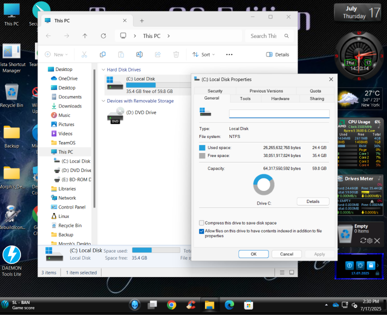Click OK in Local Disk Properties

coord(253,254)
